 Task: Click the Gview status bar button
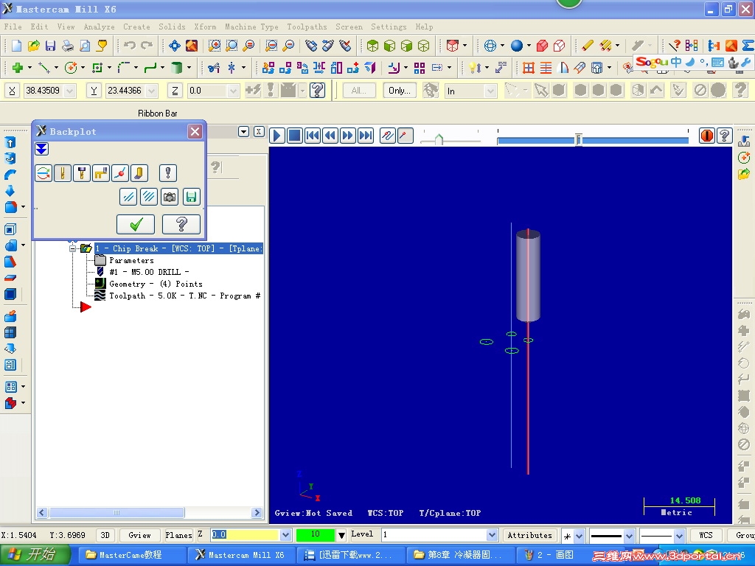[139, 535]
